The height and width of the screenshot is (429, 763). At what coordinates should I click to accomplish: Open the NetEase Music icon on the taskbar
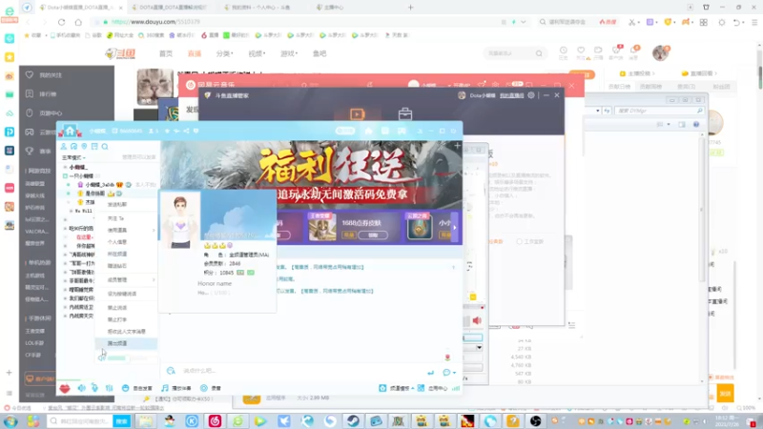click(215, 420)
